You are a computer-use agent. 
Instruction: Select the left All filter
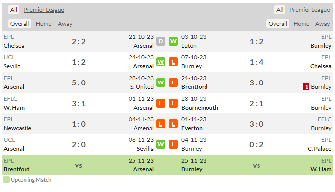14,10
